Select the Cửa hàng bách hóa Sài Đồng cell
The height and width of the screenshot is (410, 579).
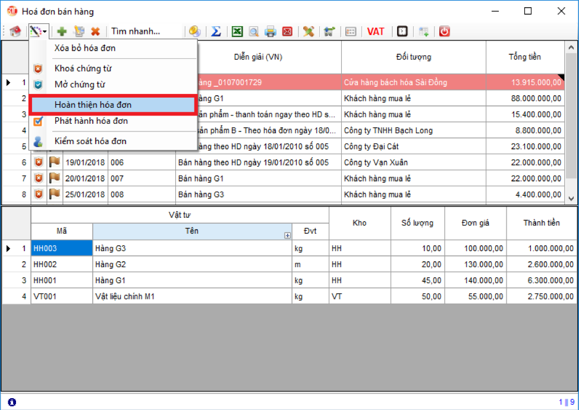point(414,83)
